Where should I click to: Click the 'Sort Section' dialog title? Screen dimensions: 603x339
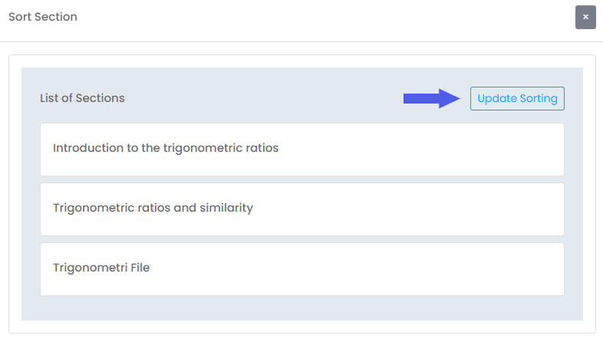(x=43, y=17)
